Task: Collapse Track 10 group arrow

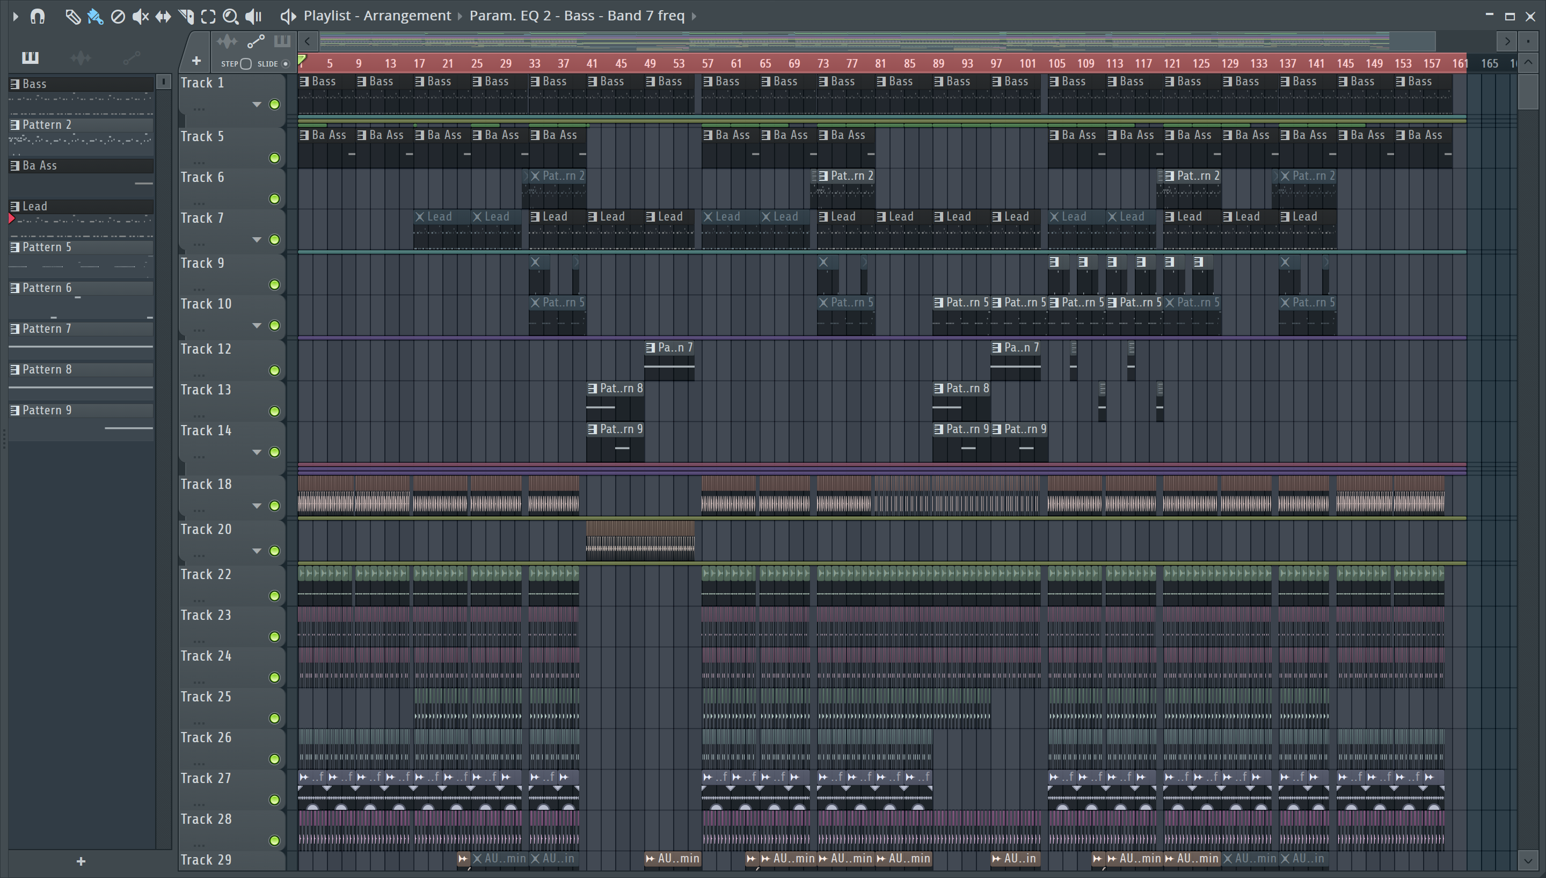Action: tap(257, 326)
